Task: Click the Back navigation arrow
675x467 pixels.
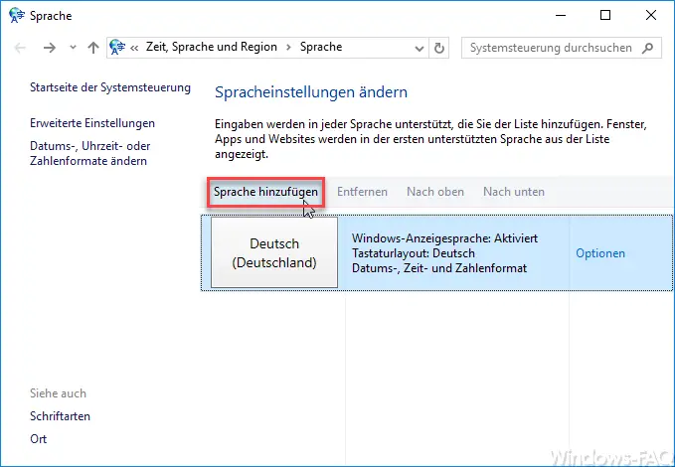Action: tap(20, 48)
